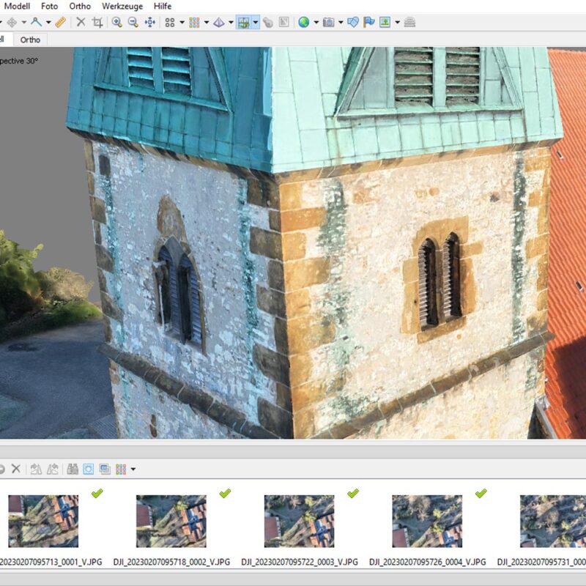Expand the globe basemap dropdown arrow
This screenshot has width=586, height=586.
[x=316, y=22]
